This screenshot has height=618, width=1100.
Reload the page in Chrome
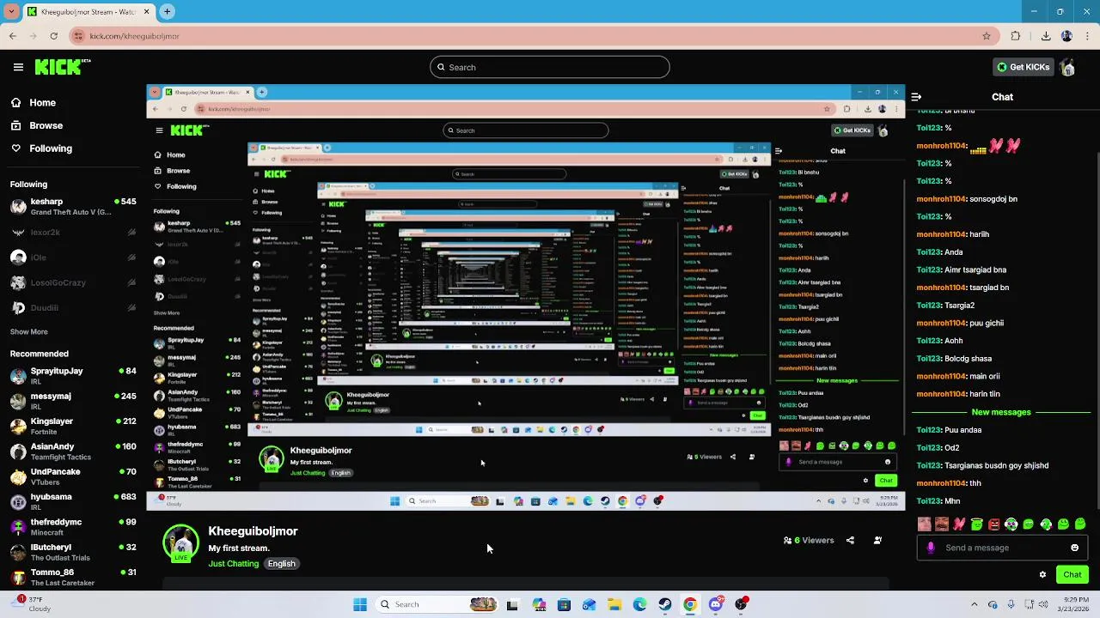coord(54,36)
